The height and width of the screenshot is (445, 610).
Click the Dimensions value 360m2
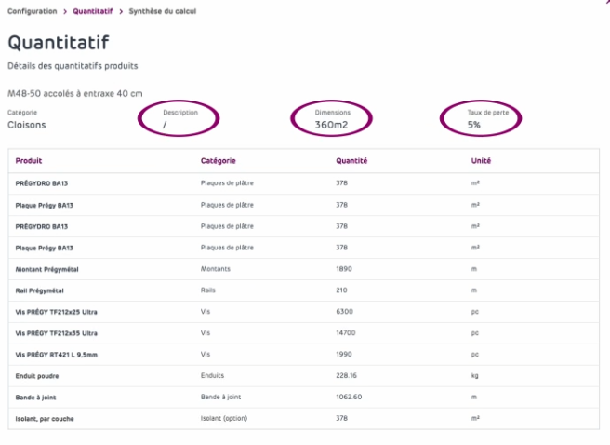(x=332, y=124)
